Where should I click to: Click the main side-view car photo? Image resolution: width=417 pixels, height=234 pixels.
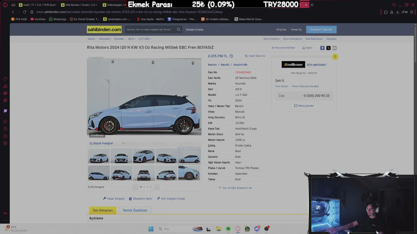coord(144,97)
